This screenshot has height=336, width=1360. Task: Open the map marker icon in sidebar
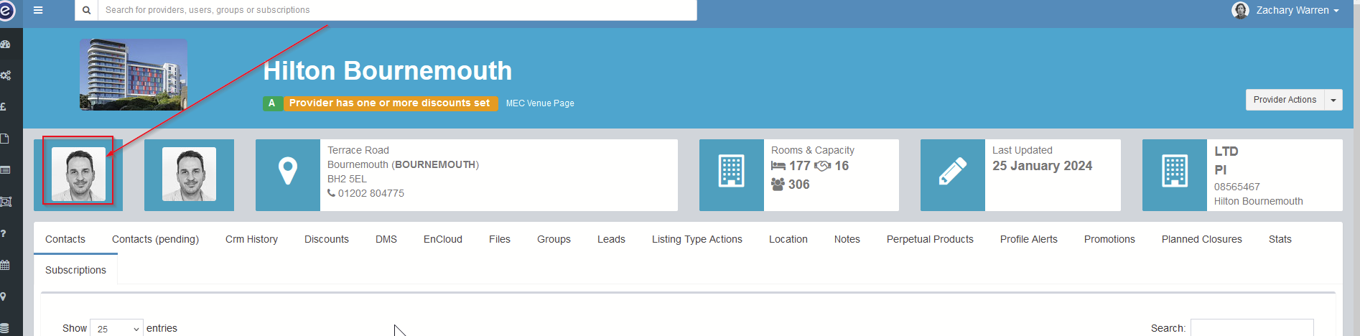(x=4, y=297)
